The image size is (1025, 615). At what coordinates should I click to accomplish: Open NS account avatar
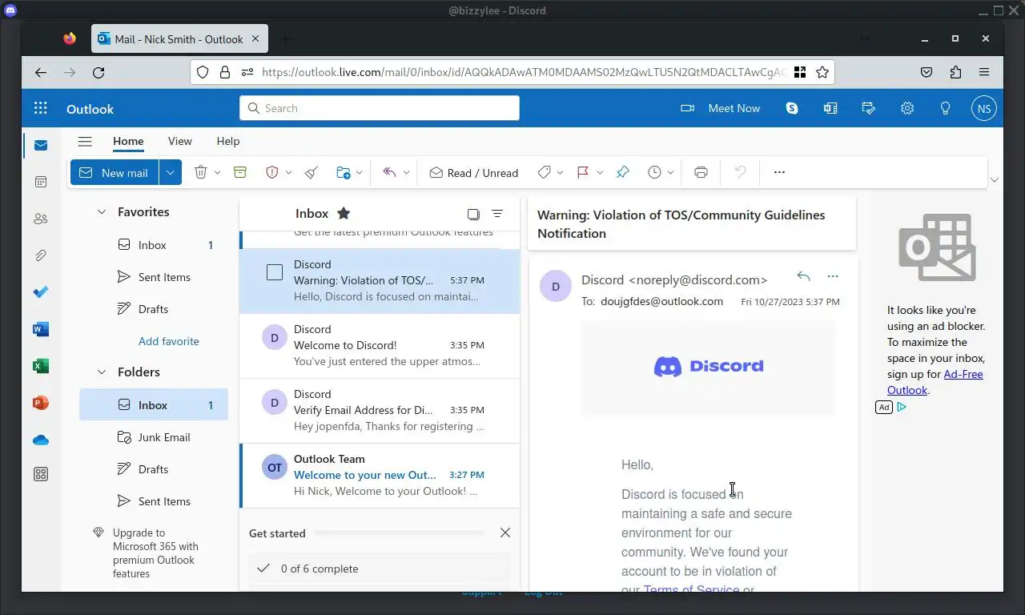pyautogui.click(x=984, y=108)
